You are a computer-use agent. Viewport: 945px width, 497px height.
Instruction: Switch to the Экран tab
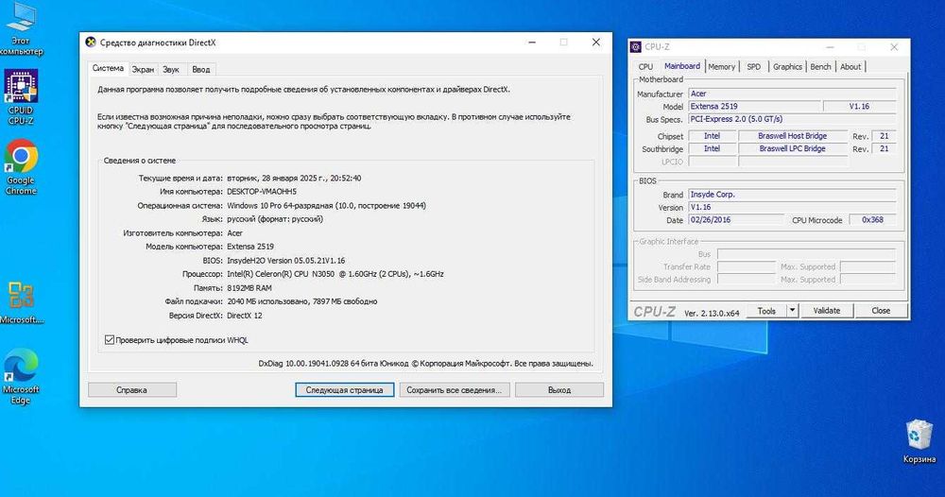click(143, 69)
